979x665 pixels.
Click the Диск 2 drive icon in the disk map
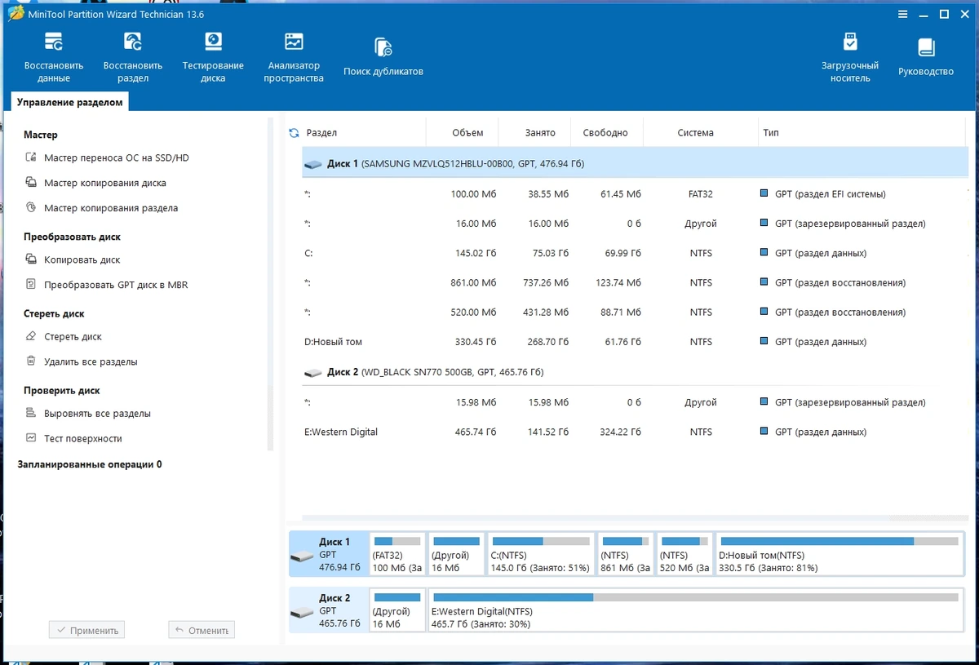(x=302, y=612)
